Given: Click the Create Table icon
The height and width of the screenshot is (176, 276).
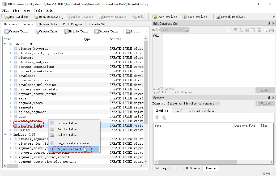Looking at the screenshot, I should click(6, 31).
